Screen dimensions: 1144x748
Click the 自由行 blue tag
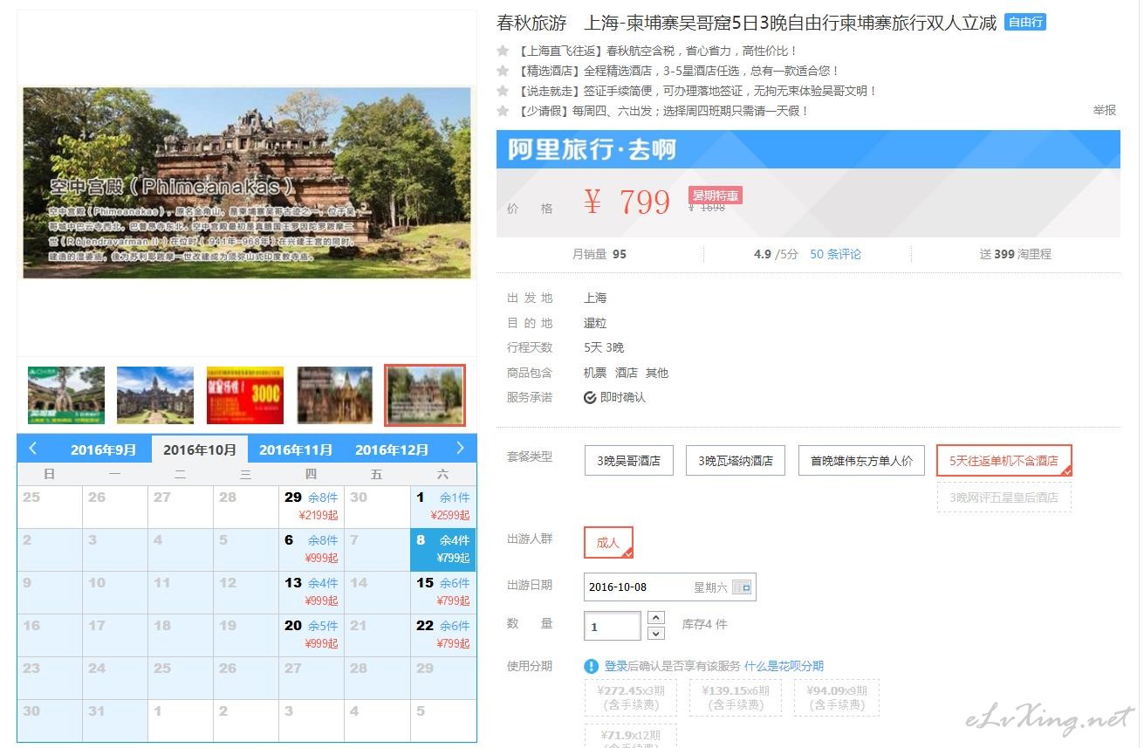tap(1025, 23)
